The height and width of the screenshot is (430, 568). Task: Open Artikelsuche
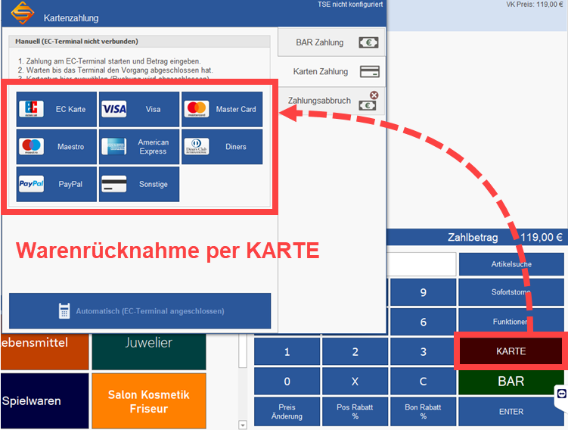point(511,264)
